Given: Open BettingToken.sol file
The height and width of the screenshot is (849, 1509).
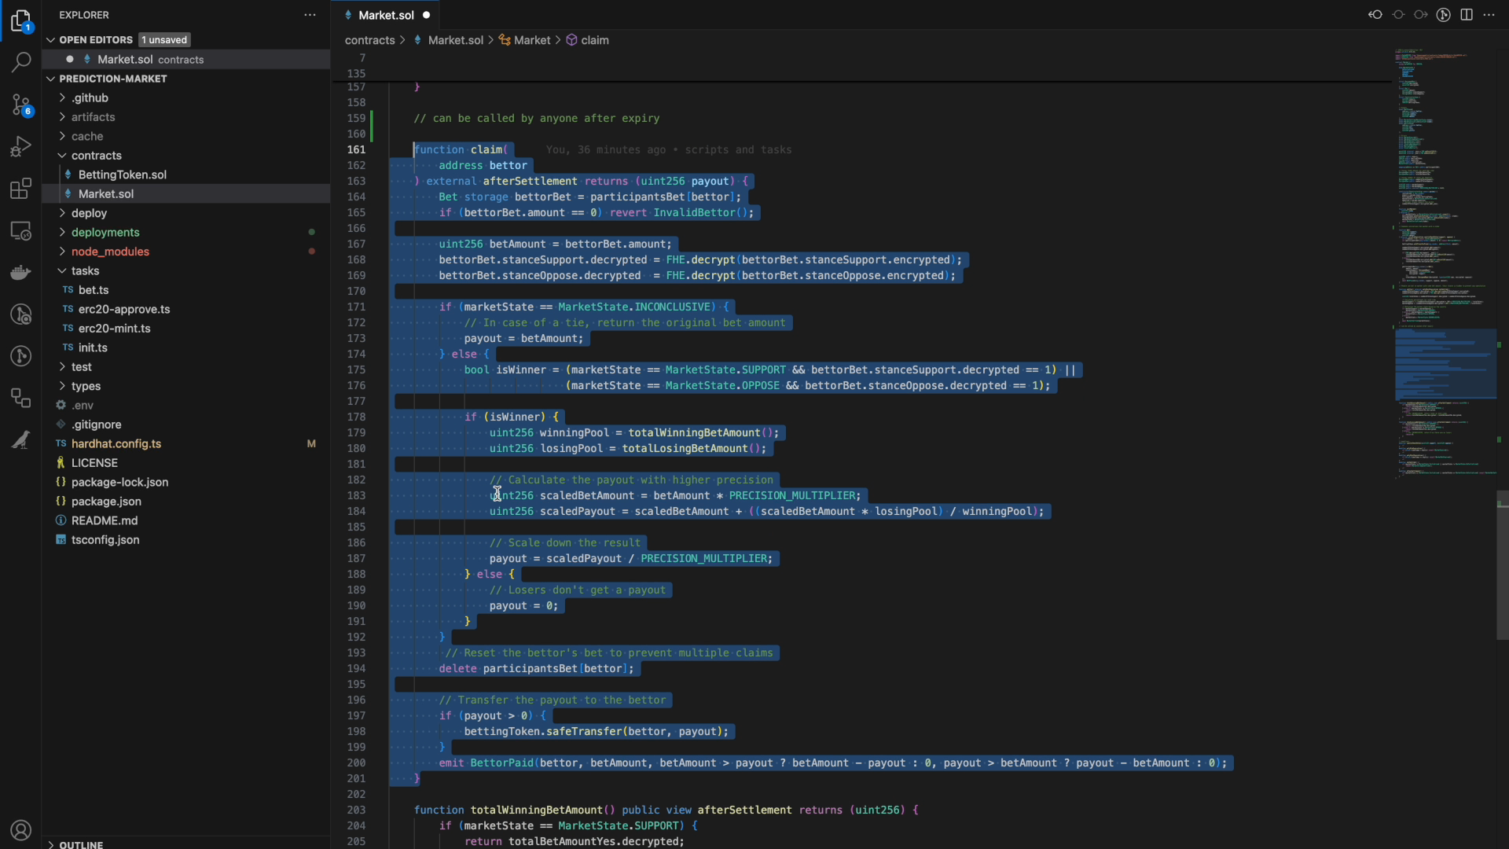Looking at the screenshot, I should 122,175.
